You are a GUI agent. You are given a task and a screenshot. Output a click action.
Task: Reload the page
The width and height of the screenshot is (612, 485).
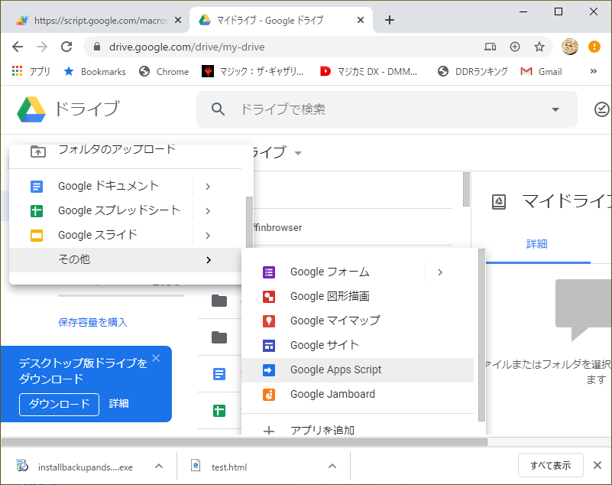[x=66, y=47]
